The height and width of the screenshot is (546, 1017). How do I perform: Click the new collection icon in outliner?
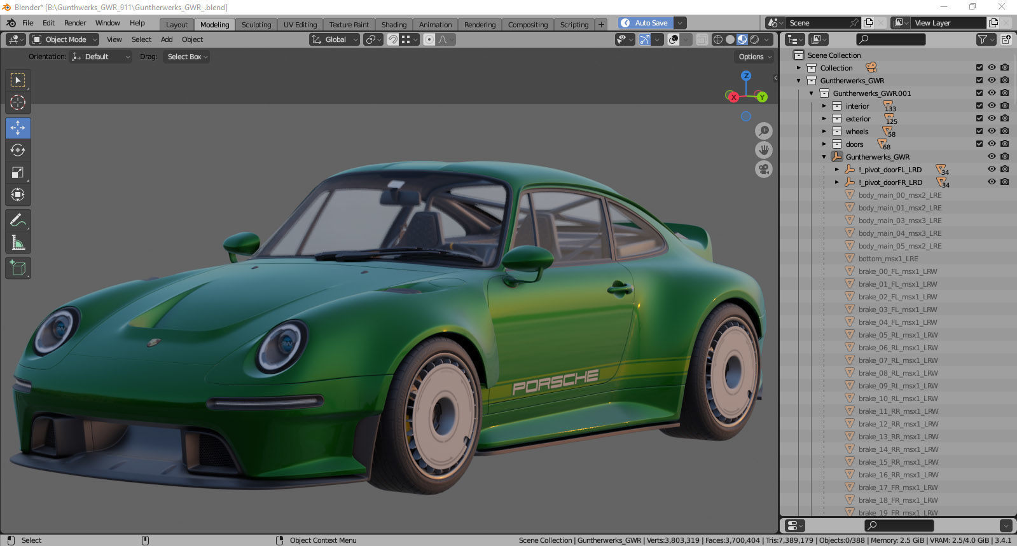[x=1006, y=39]
